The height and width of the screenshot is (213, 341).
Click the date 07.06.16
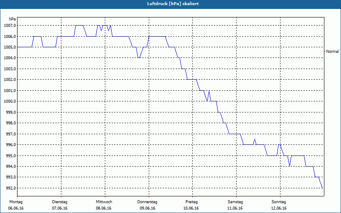[x=60, y=208]
